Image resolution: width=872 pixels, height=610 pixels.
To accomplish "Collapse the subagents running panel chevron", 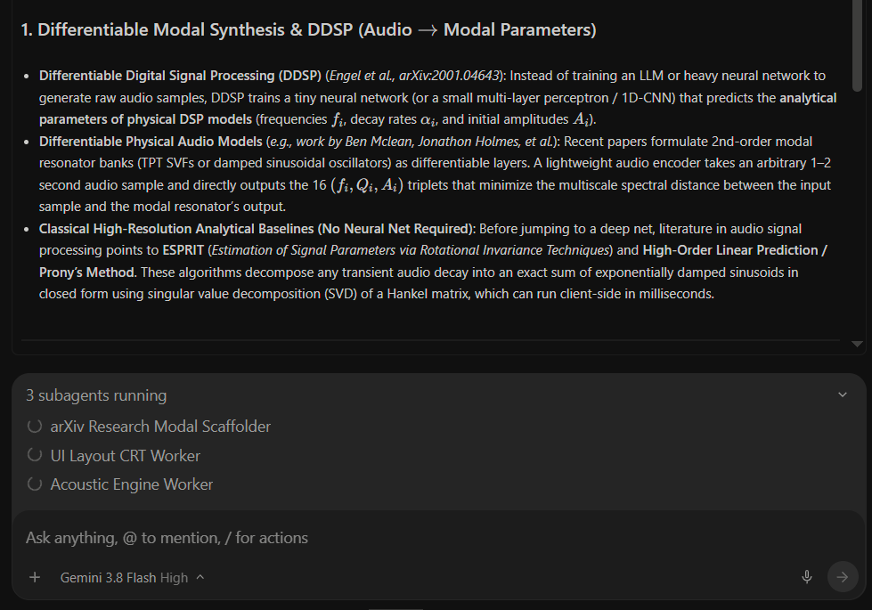I will point(843,394).
